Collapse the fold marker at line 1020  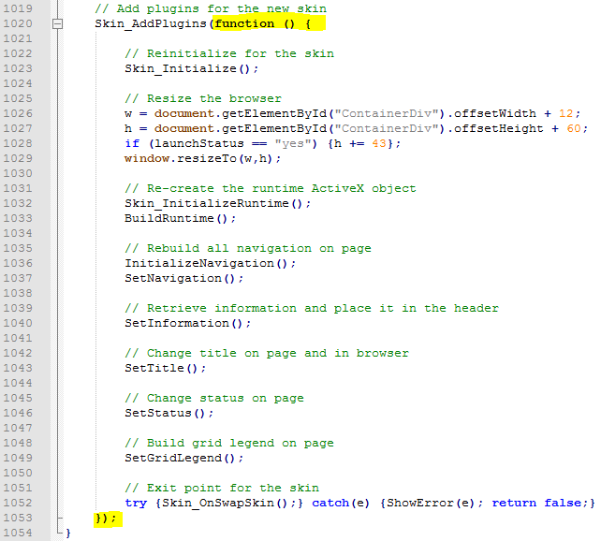(57, 24)
